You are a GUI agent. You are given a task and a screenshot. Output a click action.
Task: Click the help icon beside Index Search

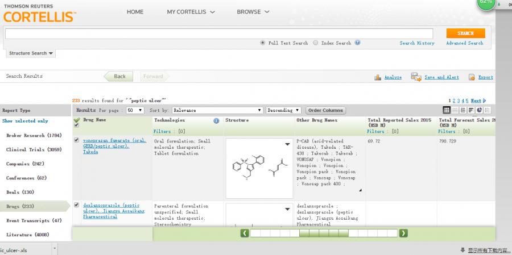[x=358, y=43]
